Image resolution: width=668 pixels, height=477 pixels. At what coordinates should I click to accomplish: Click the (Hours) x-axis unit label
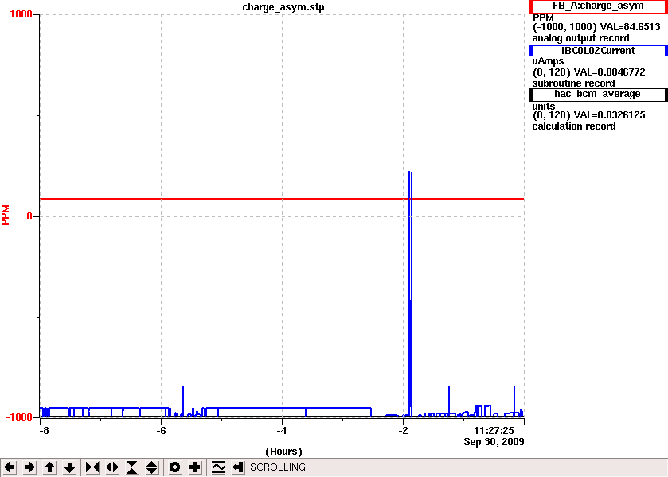[283, 452]
